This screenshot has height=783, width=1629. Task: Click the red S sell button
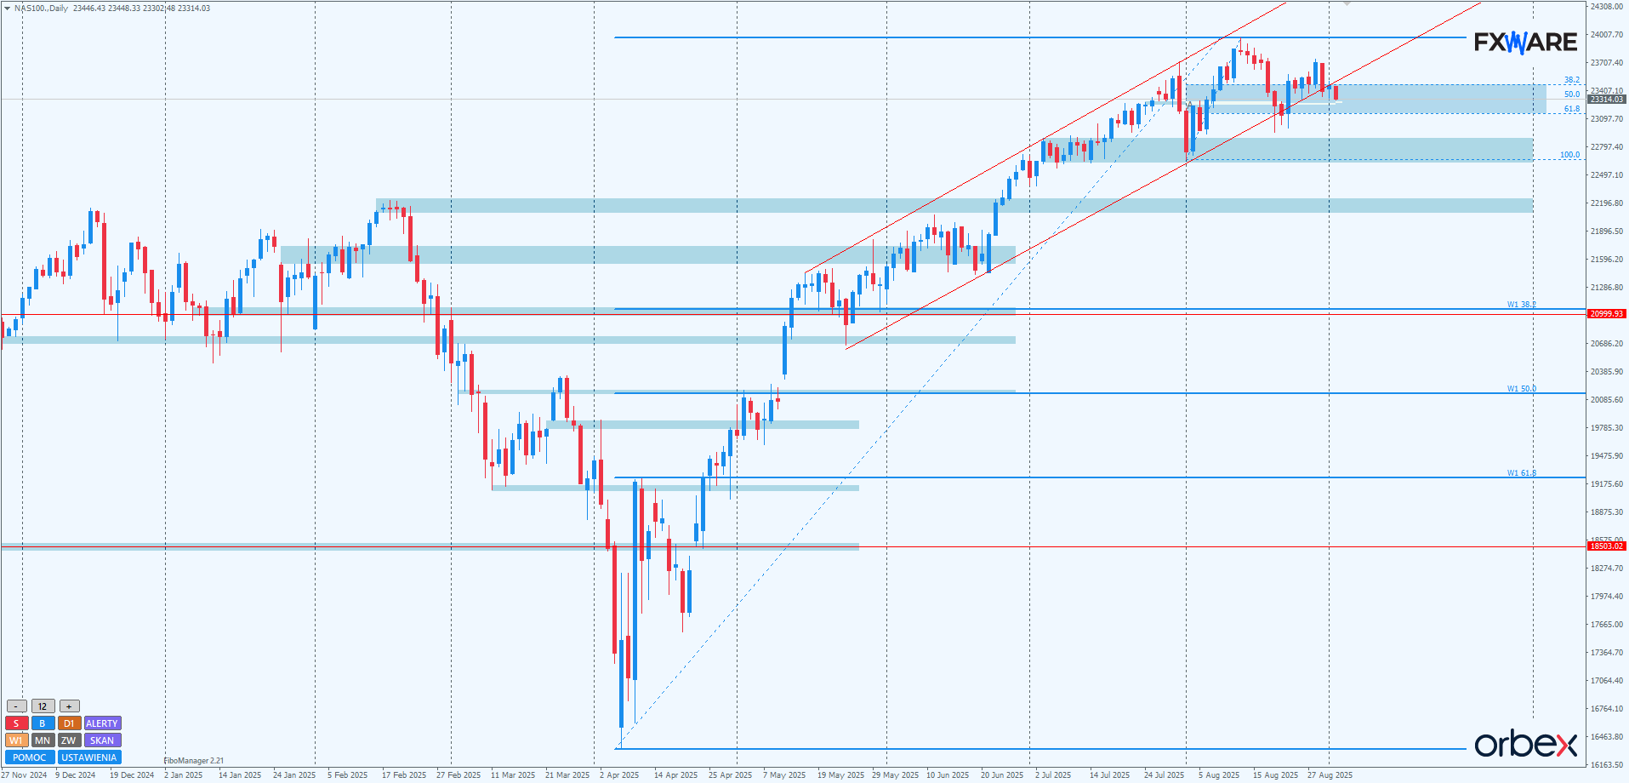pos(16,723)
